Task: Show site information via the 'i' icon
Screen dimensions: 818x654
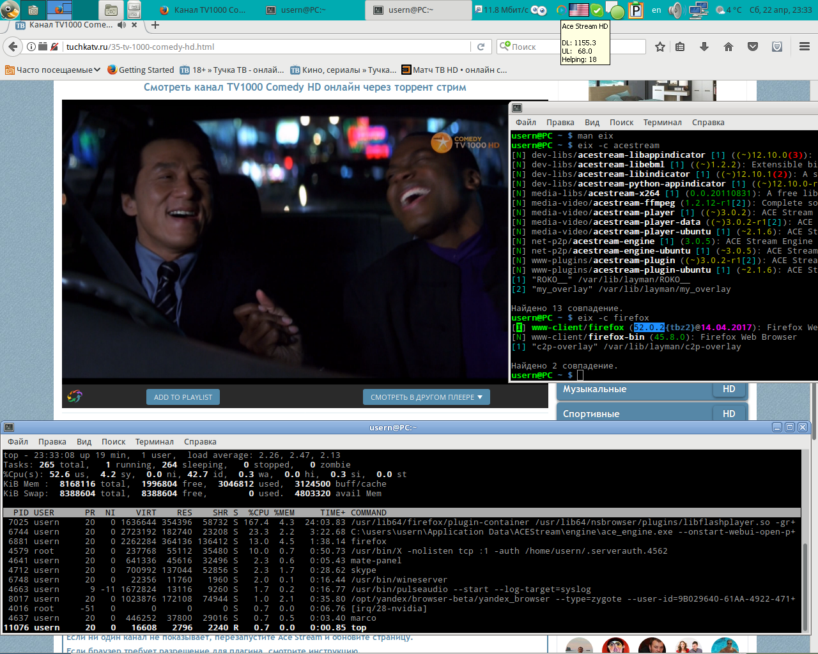Action: click(x=31, y=47)
